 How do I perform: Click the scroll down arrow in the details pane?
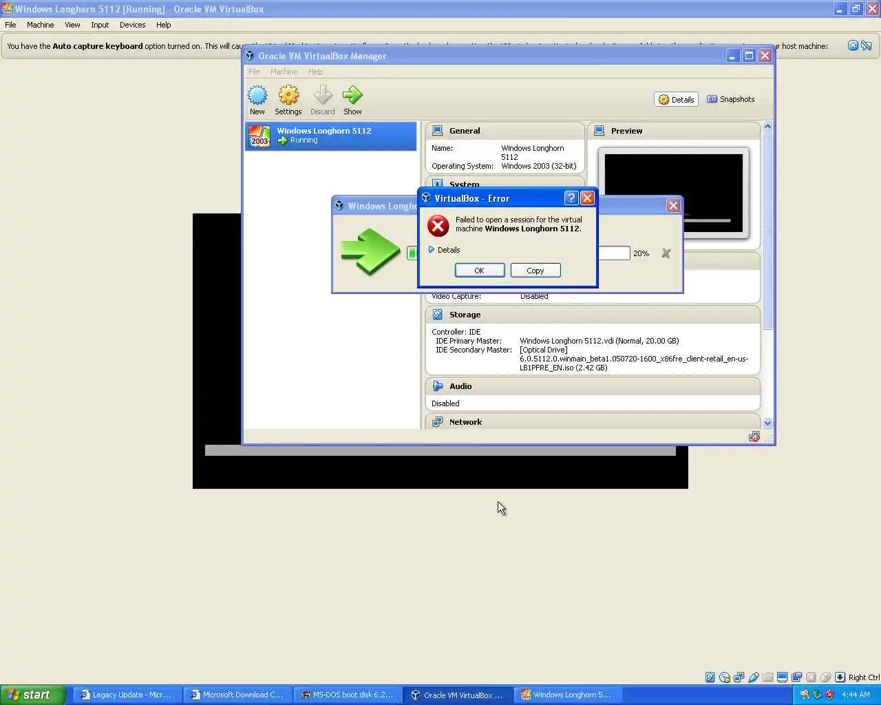coord(767,423)
